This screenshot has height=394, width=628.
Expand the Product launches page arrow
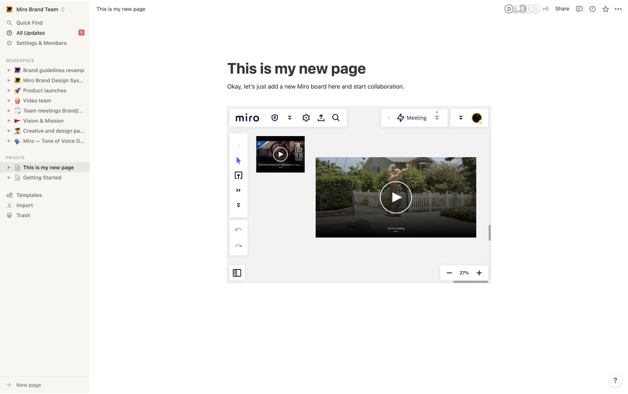pyautogui.click(x=9, y=90)
